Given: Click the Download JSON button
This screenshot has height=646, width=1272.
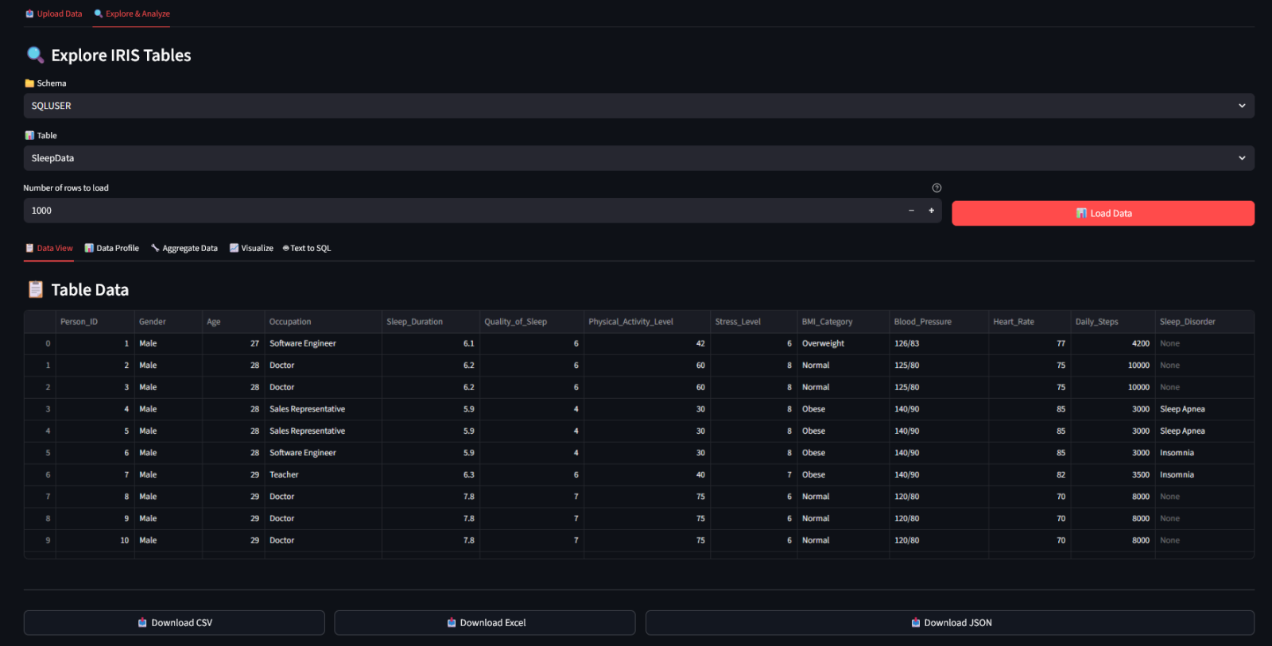Looking at the screenshot, I should [950, 623].
